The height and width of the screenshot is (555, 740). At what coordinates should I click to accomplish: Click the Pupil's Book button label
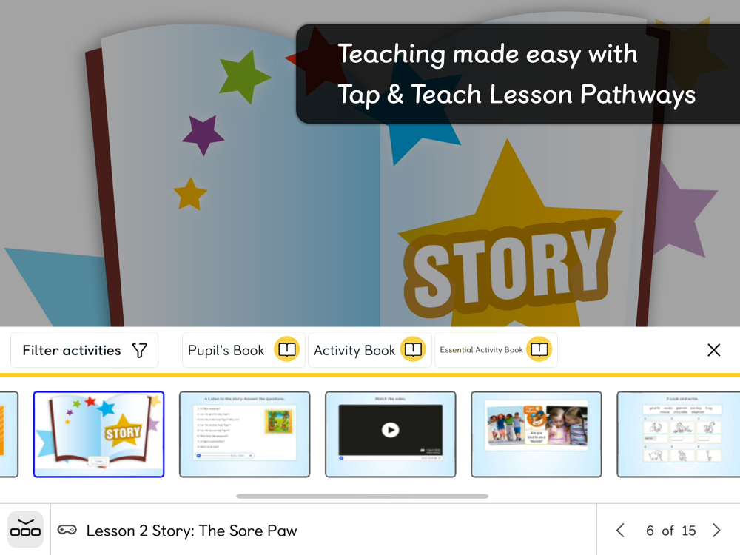click(x=226, y=350)
